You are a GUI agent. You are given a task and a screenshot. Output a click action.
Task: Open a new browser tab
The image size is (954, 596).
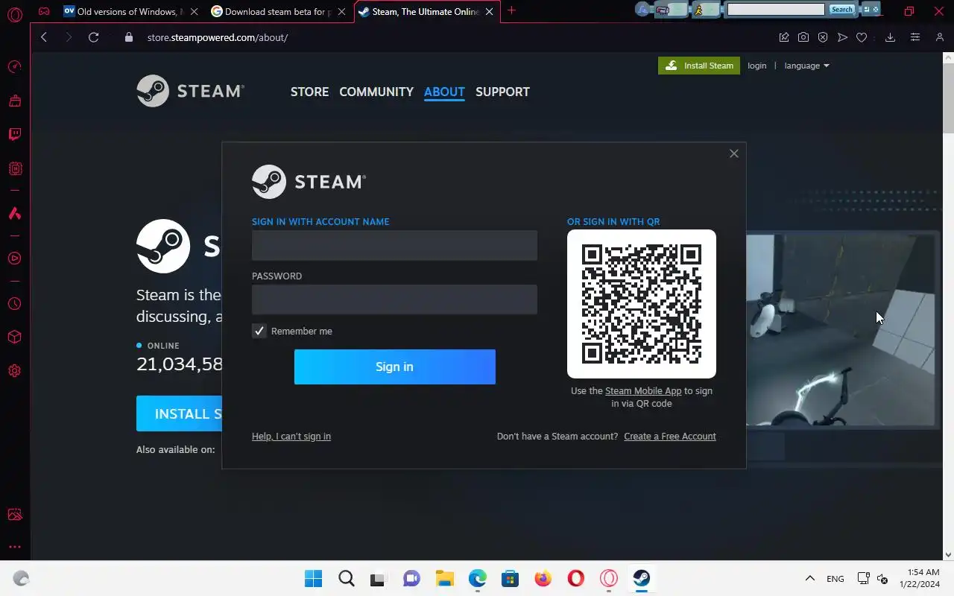point(511,10)
